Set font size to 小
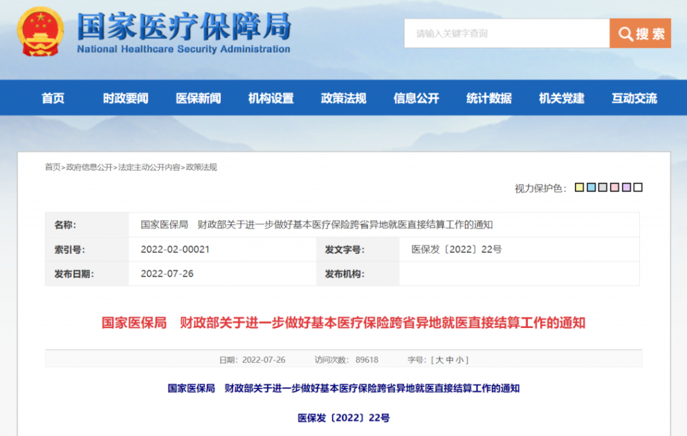This screenshot has height=436, width=687. (x=460, y=360)
